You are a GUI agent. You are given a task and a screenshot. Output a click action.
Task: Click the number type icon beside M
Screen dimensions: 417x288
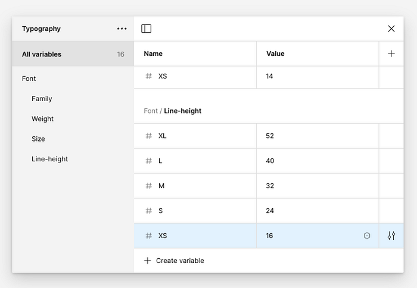149,186
